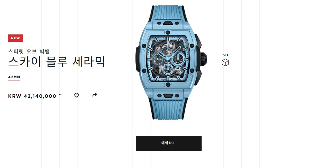The width and height of the screenshot is (325, 168).
Task: Click the red NEW badge
Action: coord(16,38)
